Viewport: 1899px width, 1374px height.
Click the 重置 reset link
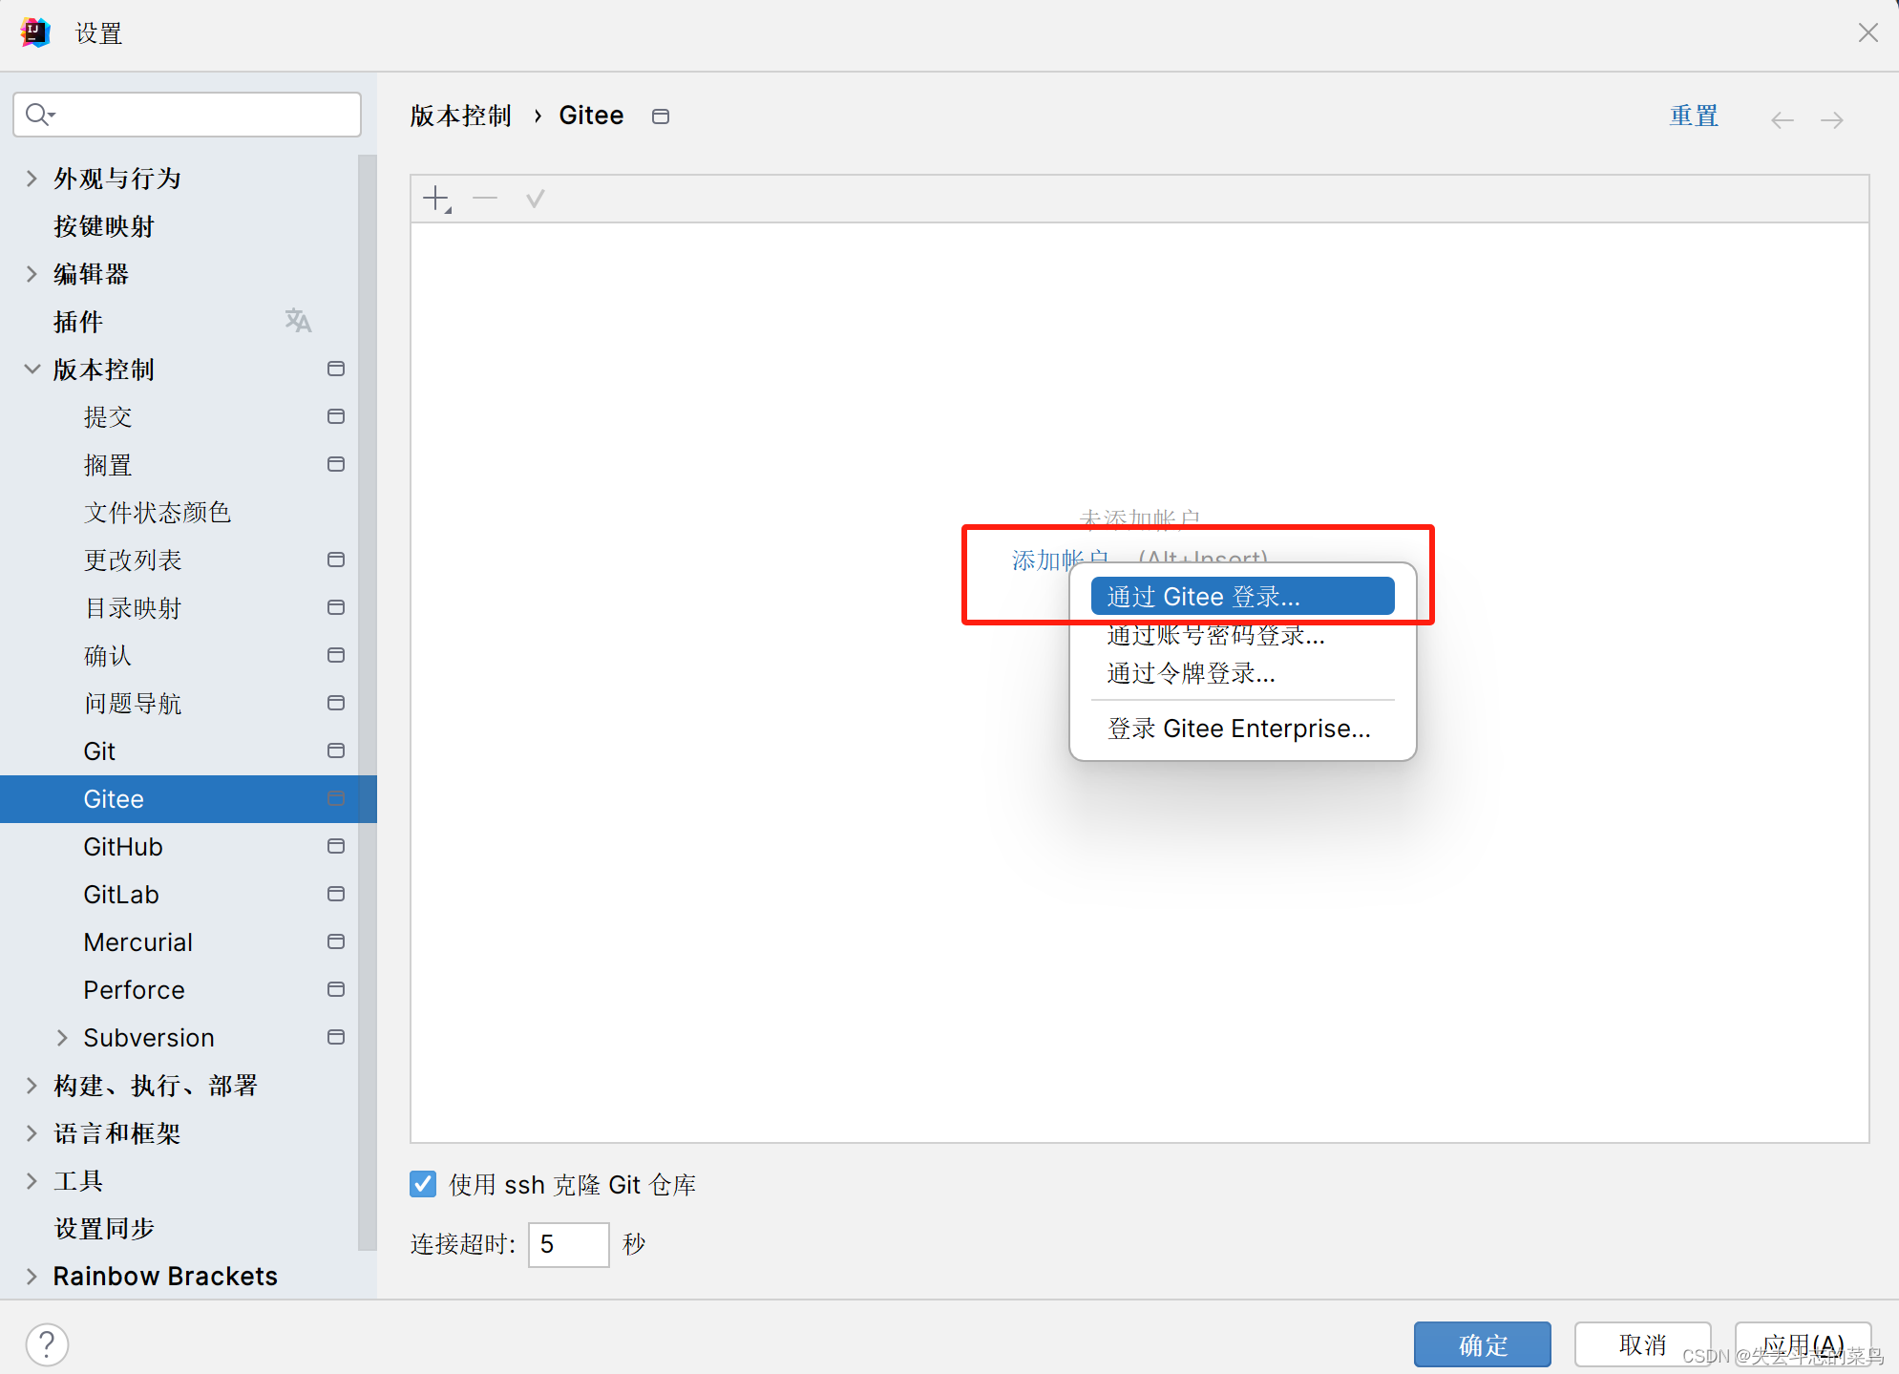(1693, 116)
